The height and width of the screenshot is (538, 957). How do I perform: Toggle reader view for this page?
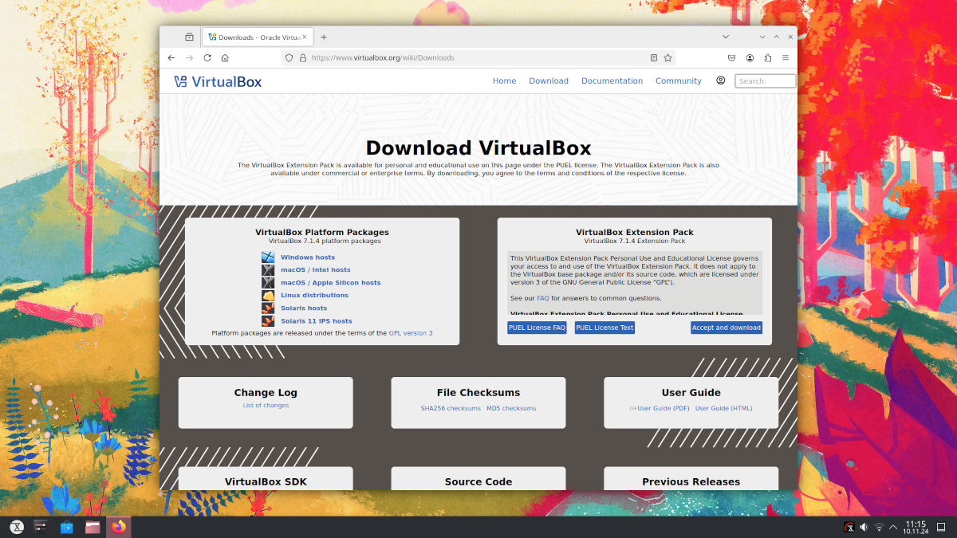(654, 58)
